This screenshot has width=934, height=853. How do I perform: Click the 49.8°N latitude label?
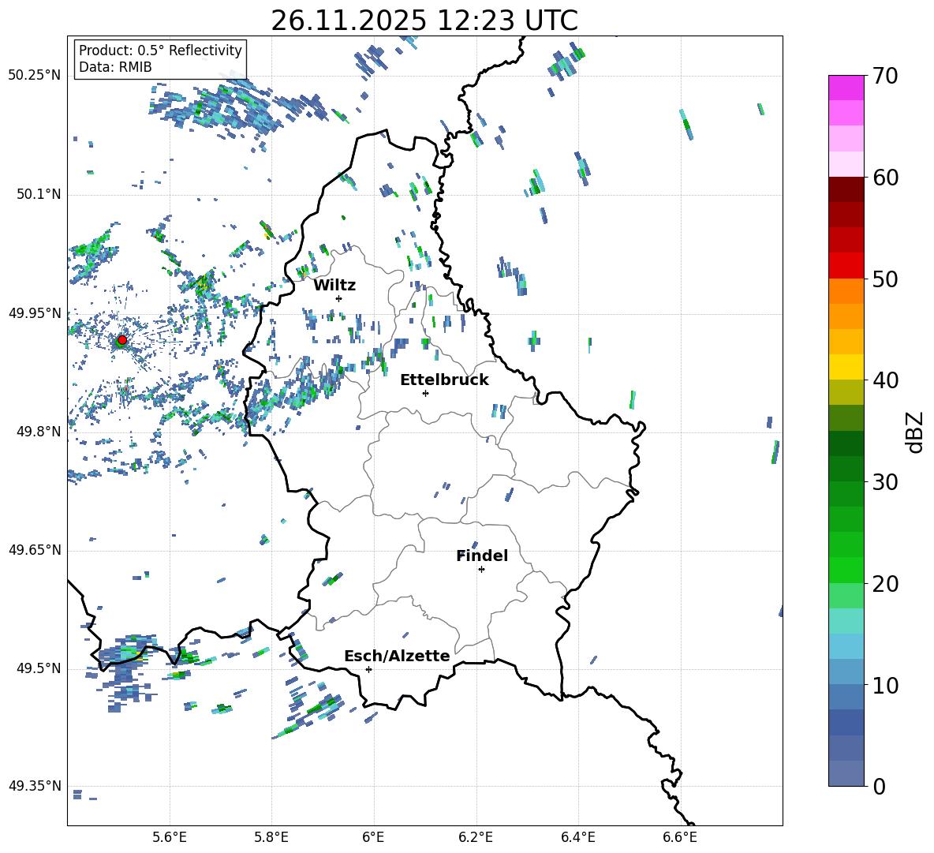(x=39, y=432)
